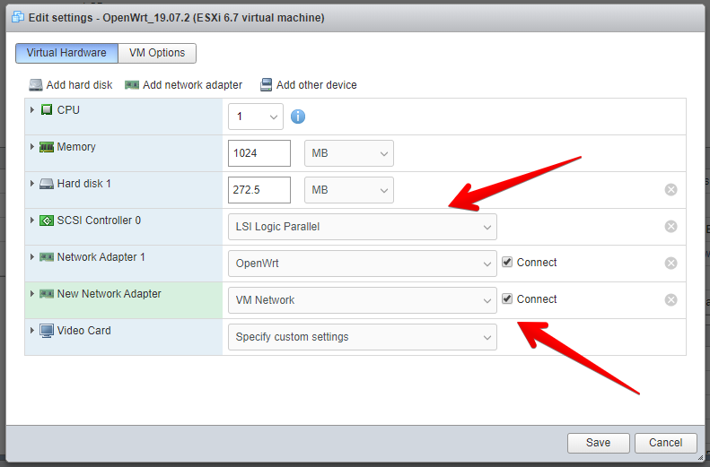Click the CPU info icon
The height and width of the screenshot is (467, 710).
tap(298, 117)
